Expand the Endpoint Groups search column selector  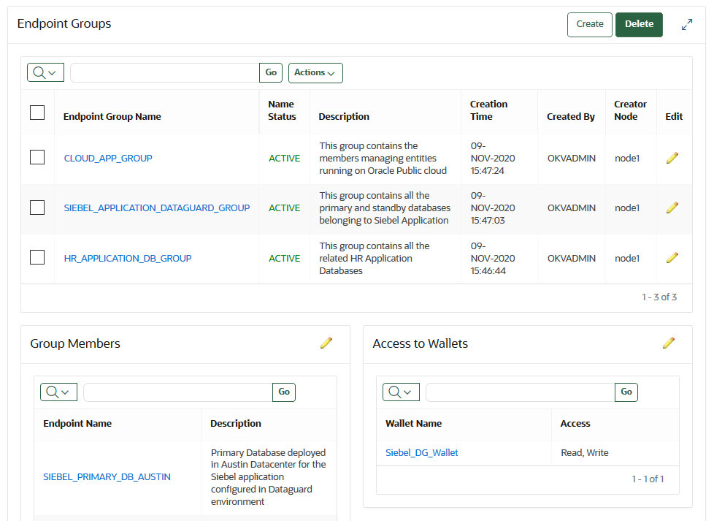coord(46,73)
